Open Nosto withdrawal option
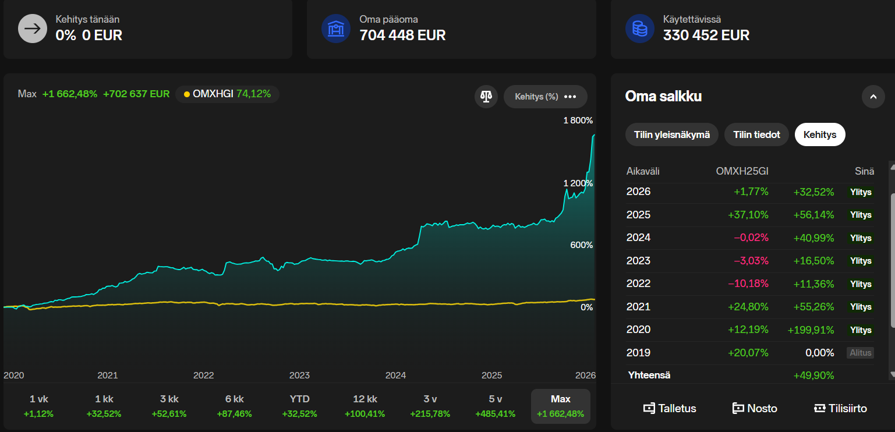 click(755, 408)
